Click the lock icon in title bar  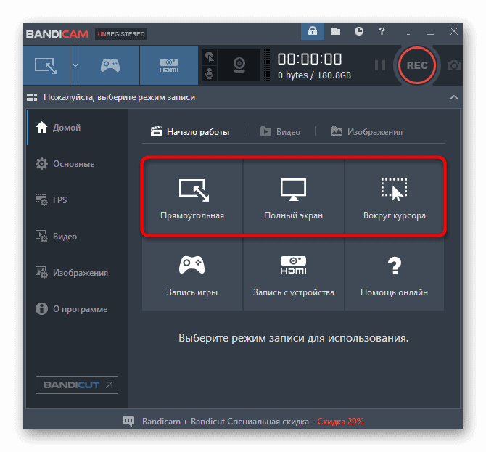[x=313, y=31]
